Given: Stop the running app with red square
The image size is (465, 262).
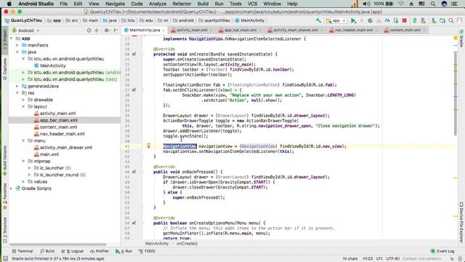Looking at the screenshot, I should pyautogui.click(x=404, y=20).
